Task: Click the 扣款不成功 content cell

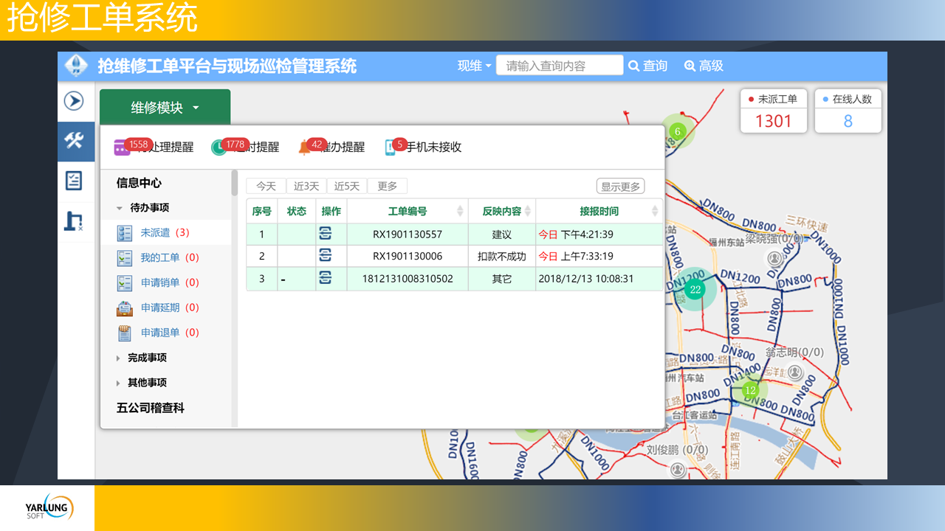Action: (502, 256)
